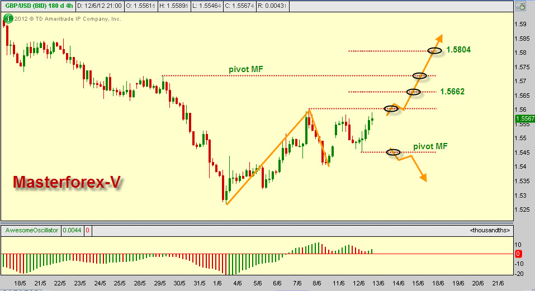Click the 8/6 date on time axis
This screenshot has width=535, height=291.
click(317, 283)
